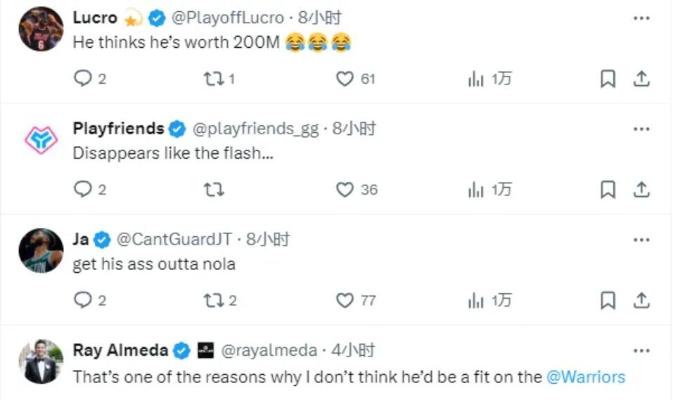Like the Playfriends tweet with 36 likes

[345, 189]
